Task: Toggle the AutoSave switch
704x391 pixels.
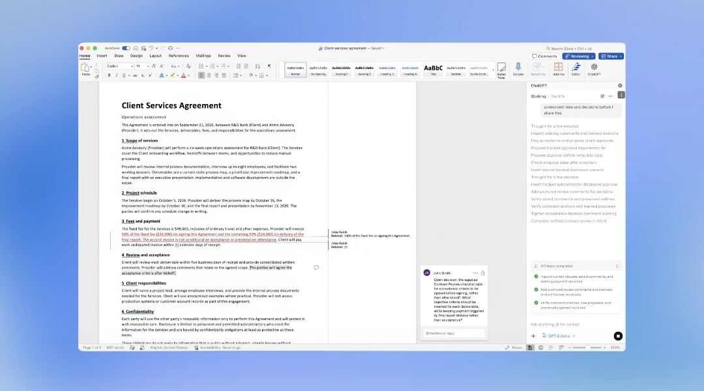Action: coord(126,48)
